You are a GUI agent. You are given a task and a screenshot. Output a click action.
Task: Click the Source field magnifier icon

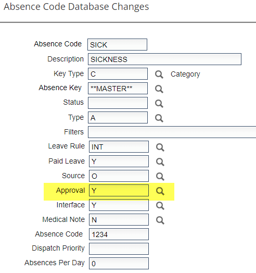point(160,177)
